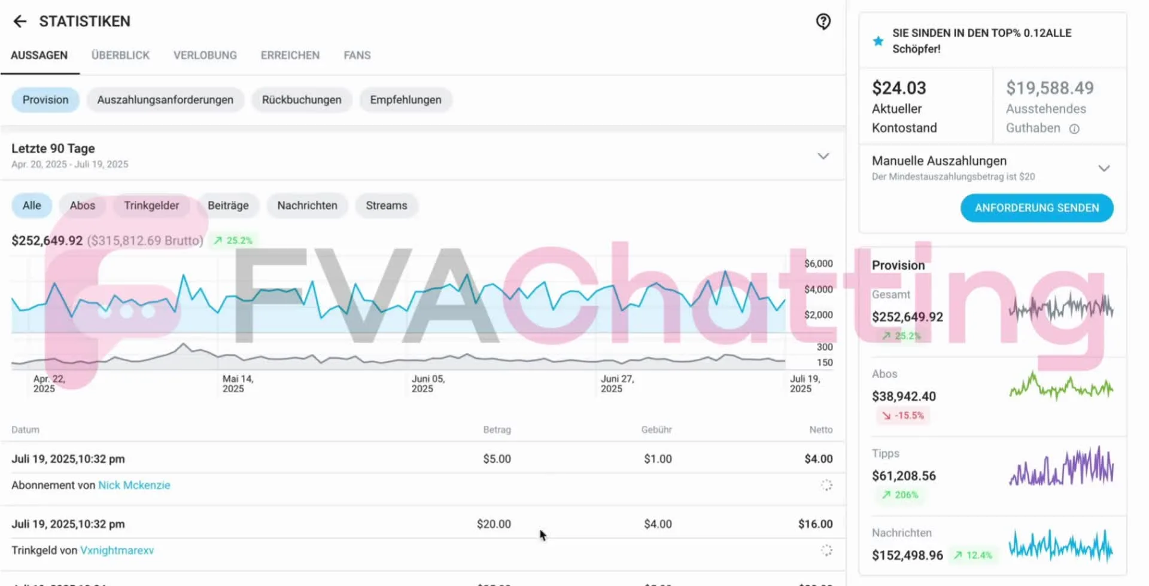Click the back arrow beside STATISTIKEN
The image size is (1149, 586).
20,22
